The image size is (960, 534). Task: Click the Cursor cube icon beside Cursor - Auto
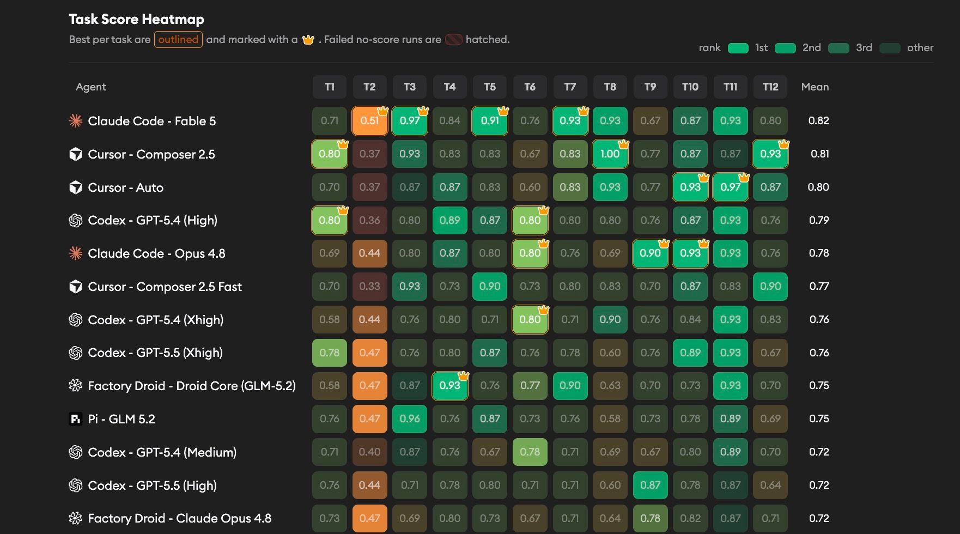click(x=76, y=187)
